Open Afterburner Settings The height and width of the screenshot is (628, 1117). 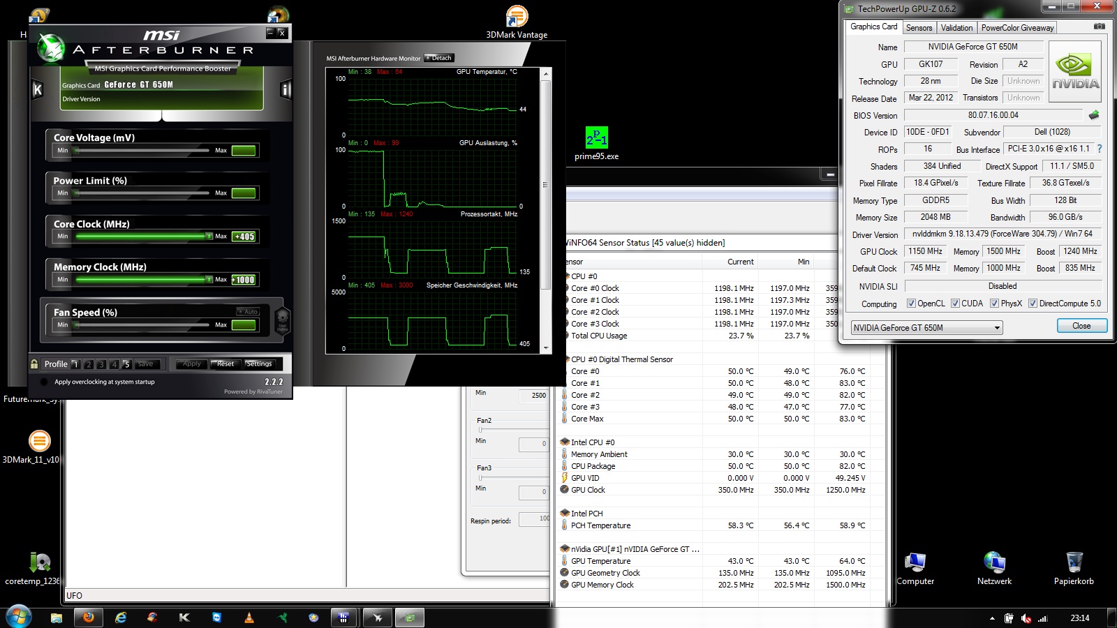pos(259,364)
